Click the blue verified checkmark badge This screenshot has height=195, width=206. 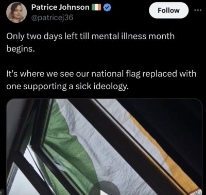108,7
